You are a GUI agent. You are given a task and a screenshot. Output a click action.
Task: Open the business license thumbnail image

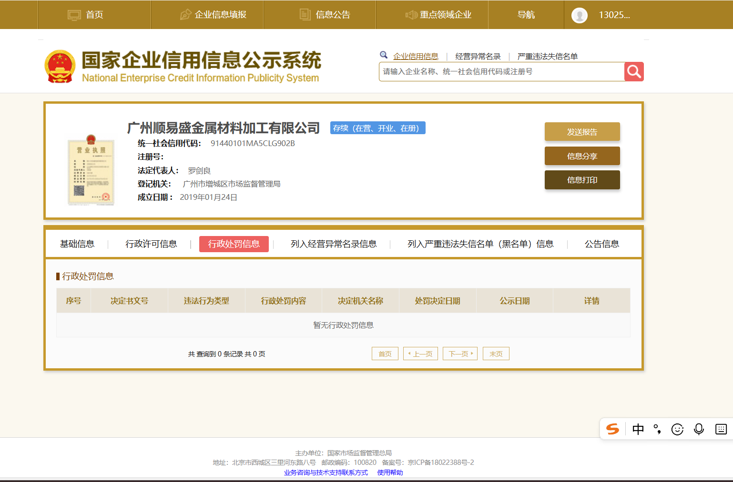click(91, 170)
